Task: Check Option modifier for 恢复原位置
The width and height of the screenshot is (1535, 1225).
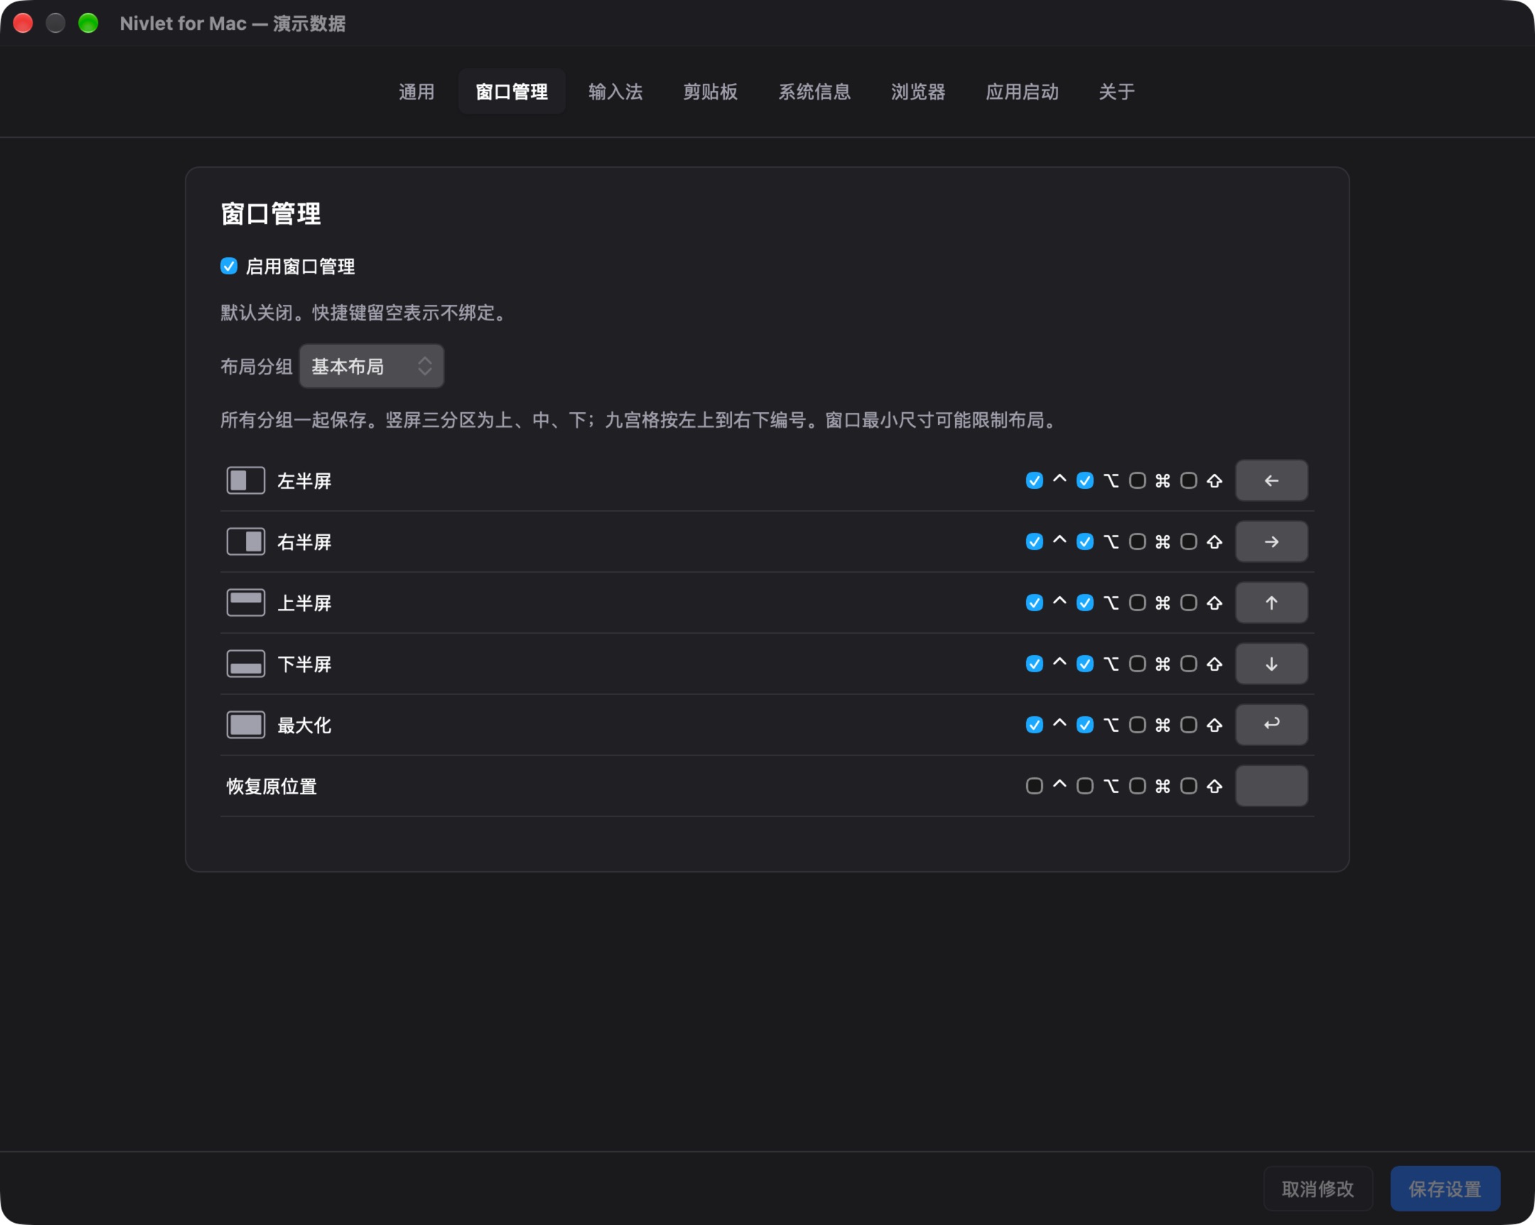Action: point(1084,786)
